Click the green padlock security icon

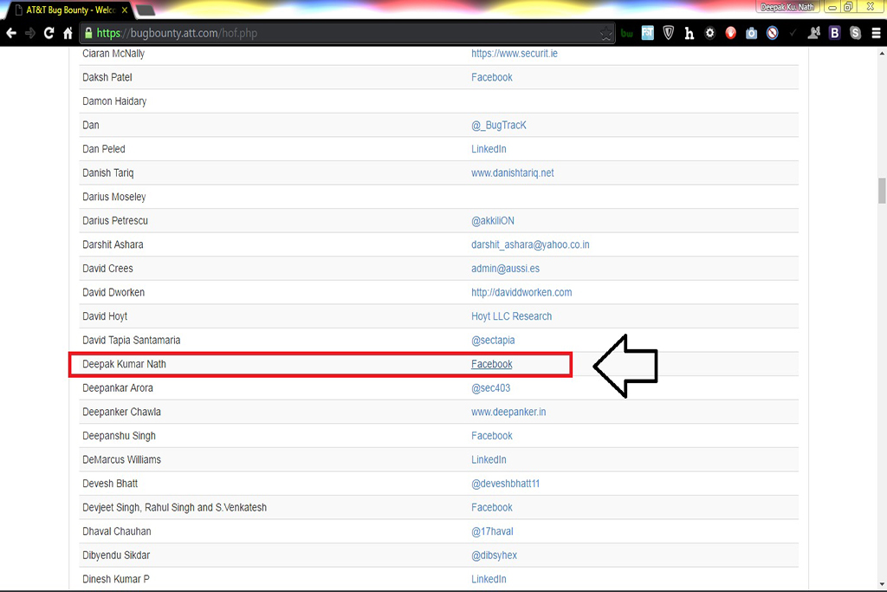pyautogui.click(x=88, y=34)
